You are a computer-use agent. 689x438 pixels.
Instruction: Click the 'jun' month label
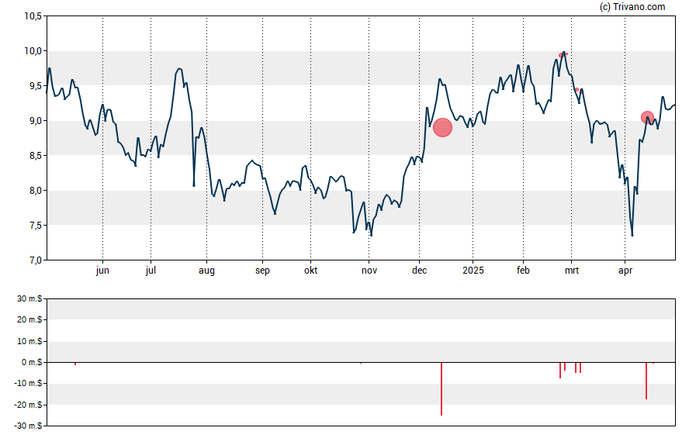click(102, 271)
